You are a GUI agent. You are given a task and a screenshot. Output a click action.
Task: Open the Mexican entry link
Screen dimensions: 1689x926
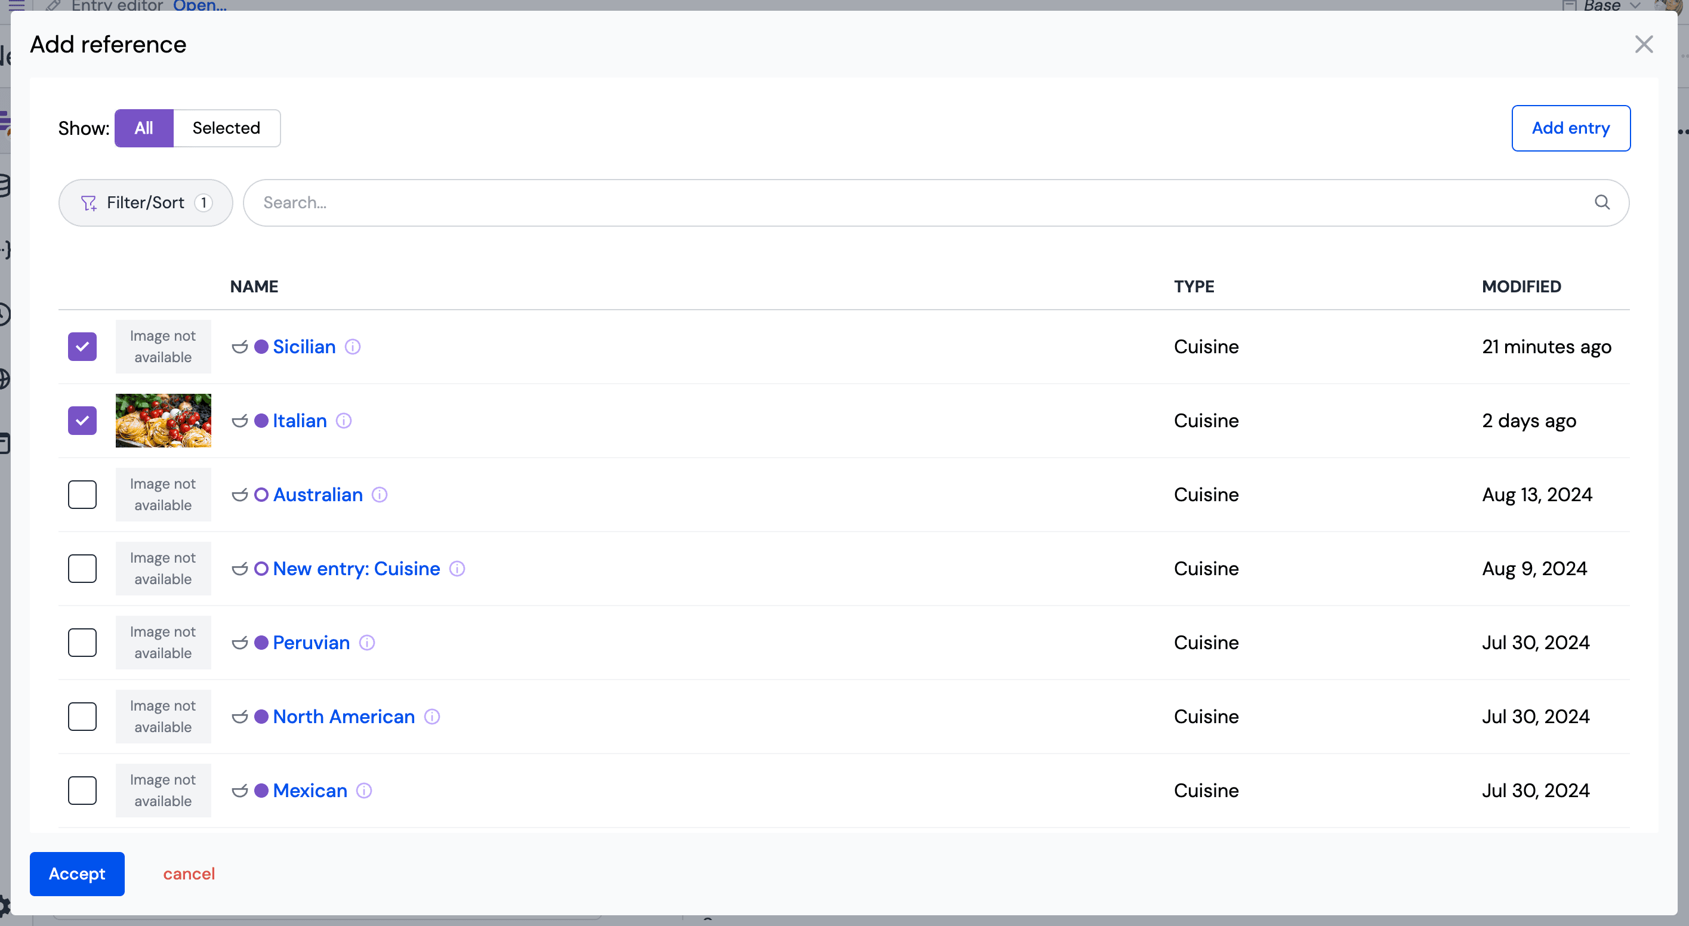click(x=310, y=791)
